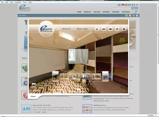
Task: Select the first scene thumbnail
Action: click(x=64, y=76)
